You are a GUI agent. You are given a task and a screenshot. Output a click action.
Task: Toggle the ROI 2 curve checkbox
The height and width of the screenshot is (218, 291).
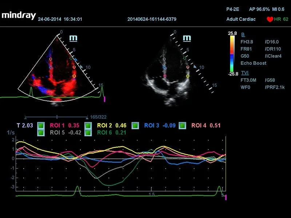coord(88,126)
